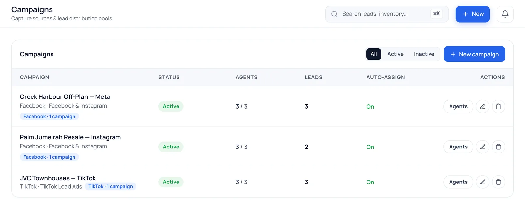Viewport: 525px width, 209px height.
Task: Click the STATUS column header
Action: pyautogui.click(x=169, y=77)
